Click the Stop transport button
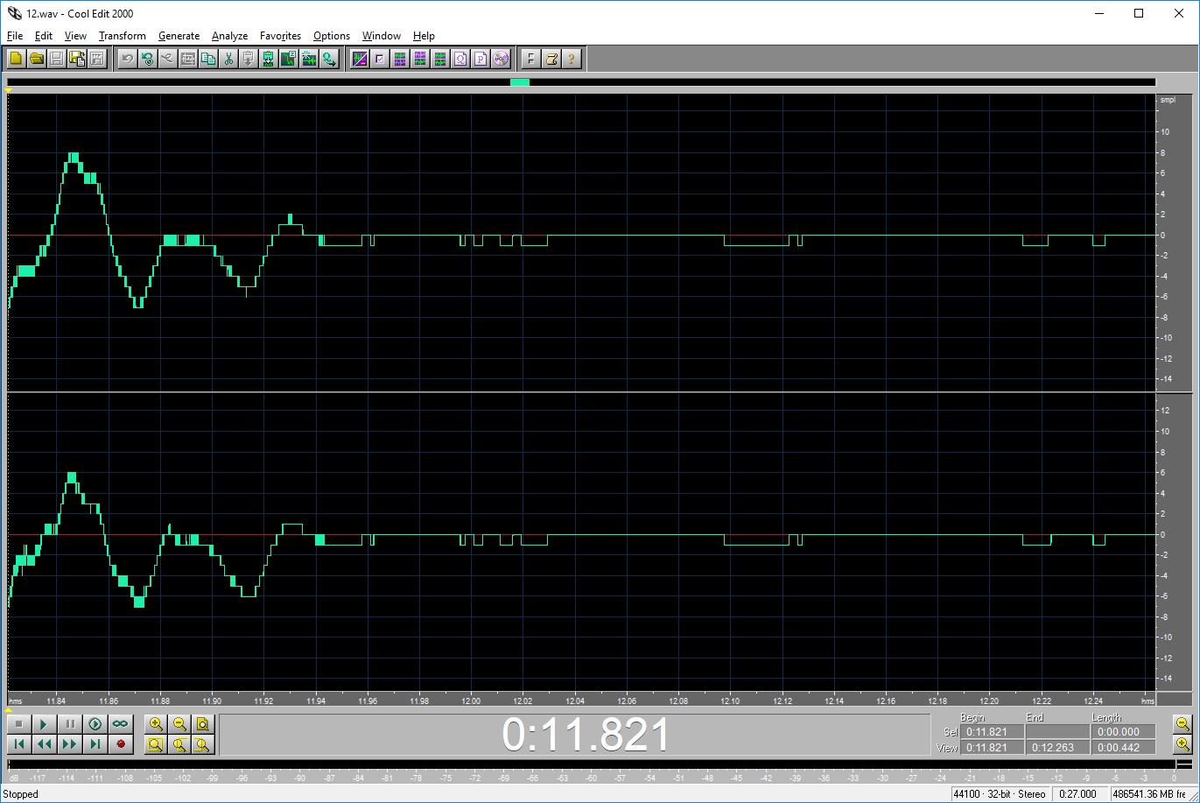The height and width of the screenshot is (803, 1200). coord(18,724)
